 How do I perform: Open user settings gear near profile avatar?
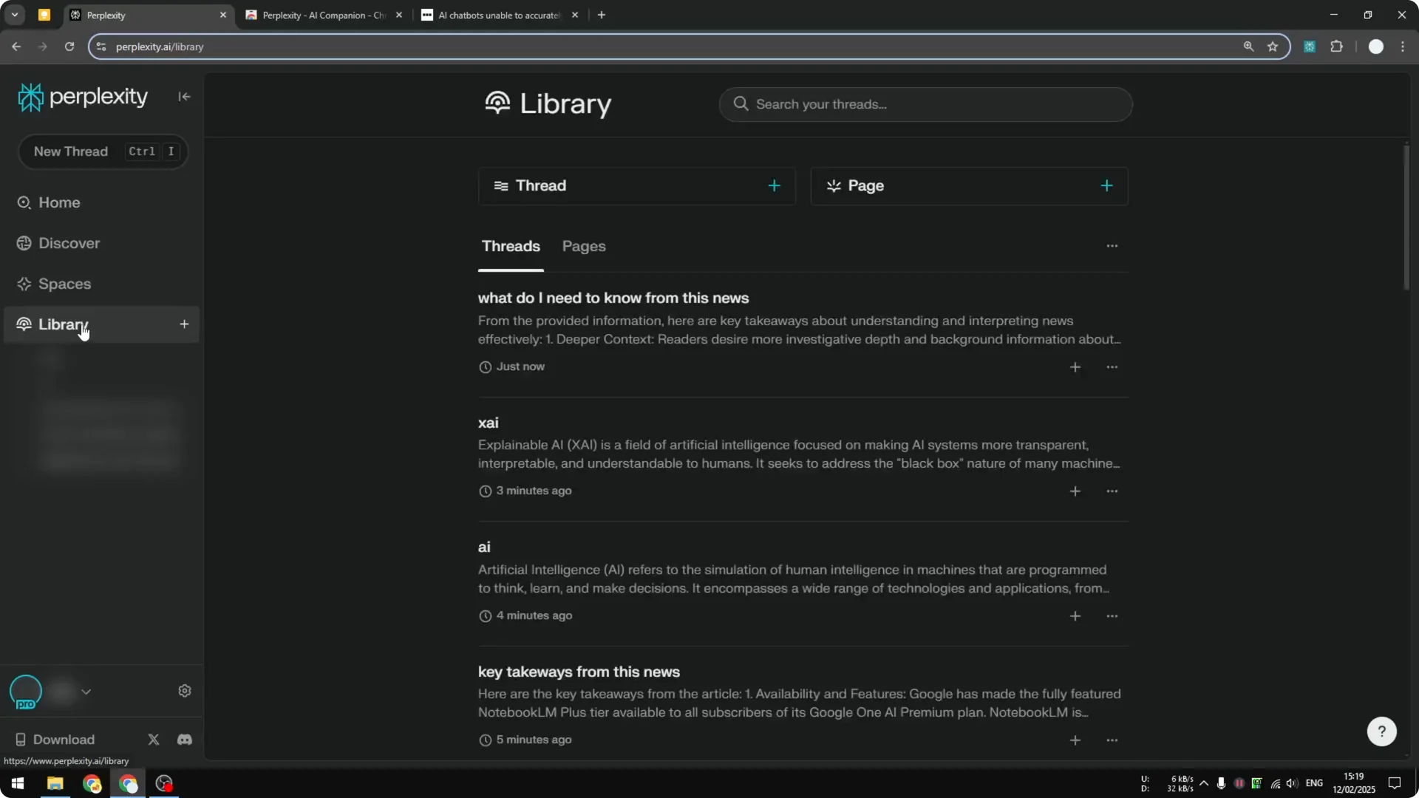[184, 690]
